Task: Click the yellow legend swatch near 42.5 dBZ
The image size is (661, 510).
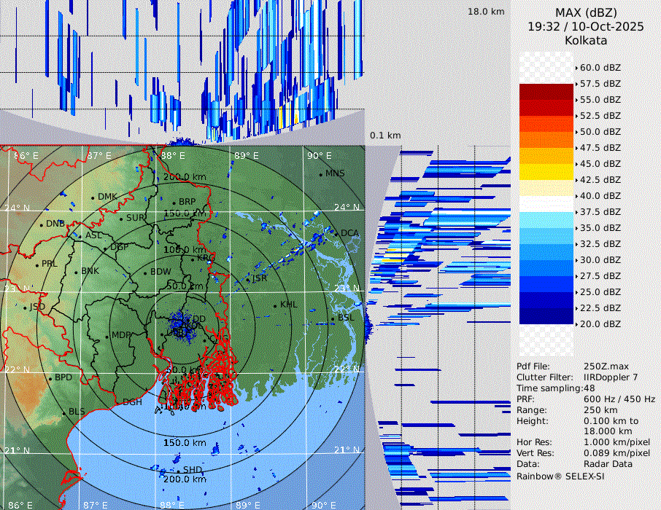Action: click(x=546, y=171)
